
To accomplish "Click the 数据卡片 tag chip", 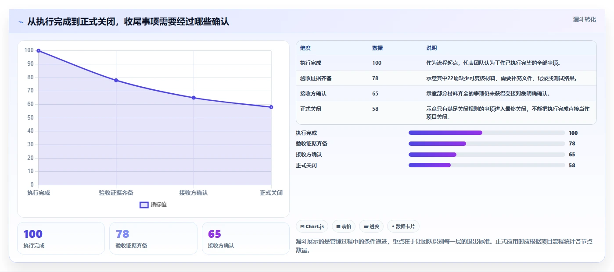I will [x=403, y=226].
